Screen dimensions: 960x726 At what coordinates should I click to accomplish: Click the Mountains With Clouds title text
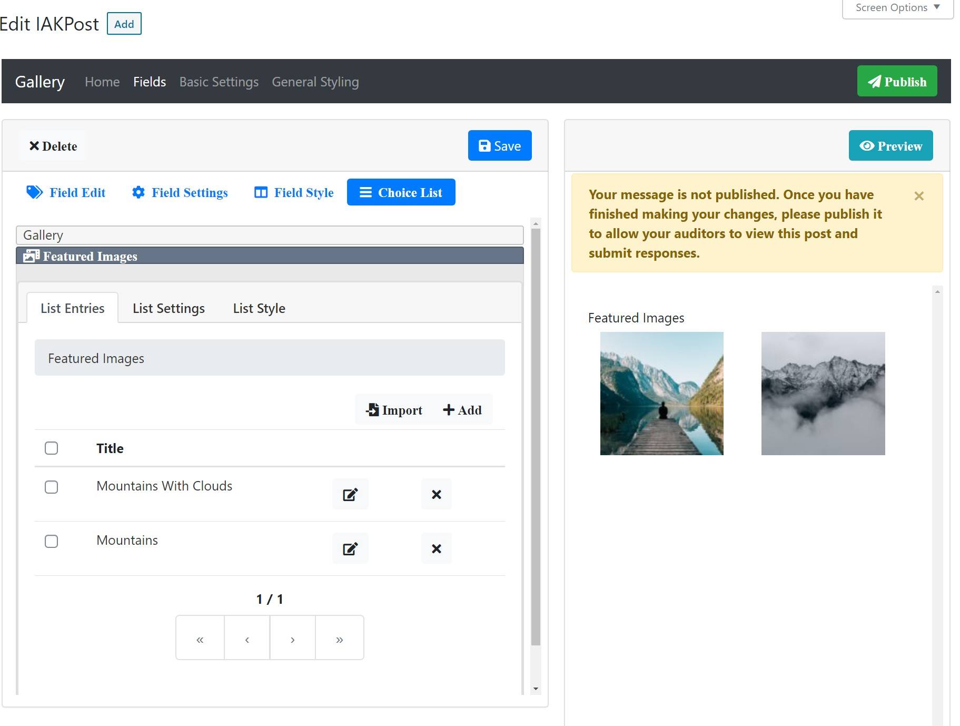coord(164,486)
